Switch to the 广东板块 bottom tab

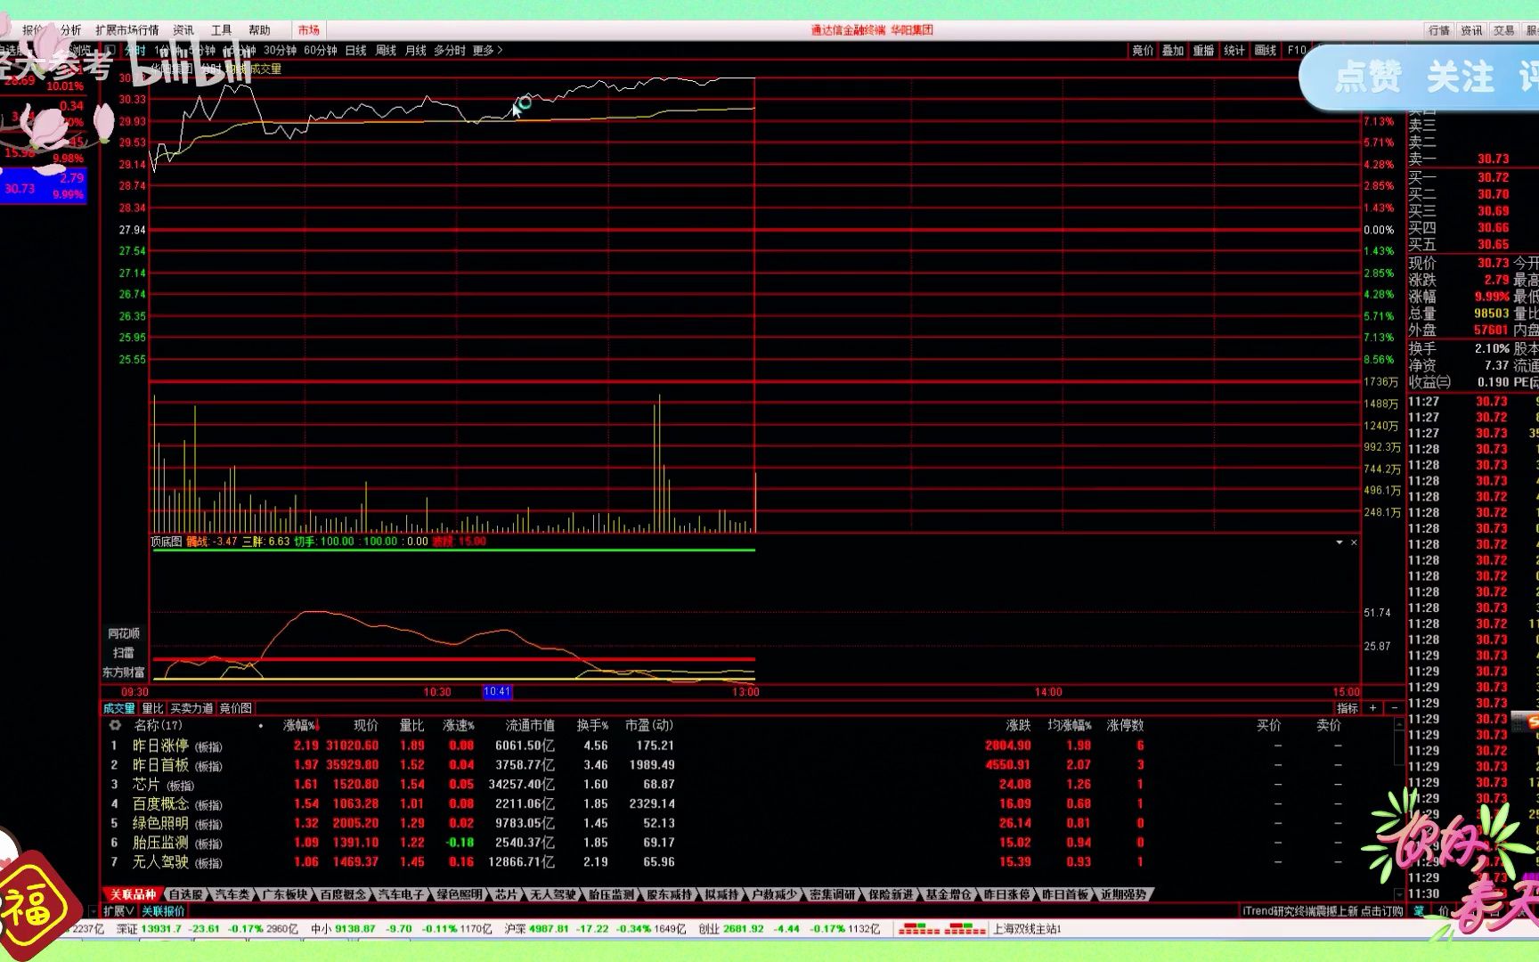(x=285, y=894)
